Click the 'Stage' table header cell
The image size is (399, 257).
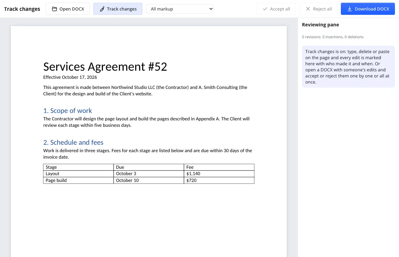point(78,167)
